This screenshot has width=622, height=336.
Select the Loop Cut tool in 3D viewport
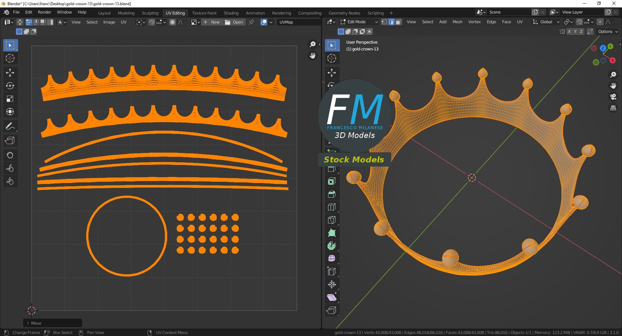pyautogui.click(x=331, y=207)
